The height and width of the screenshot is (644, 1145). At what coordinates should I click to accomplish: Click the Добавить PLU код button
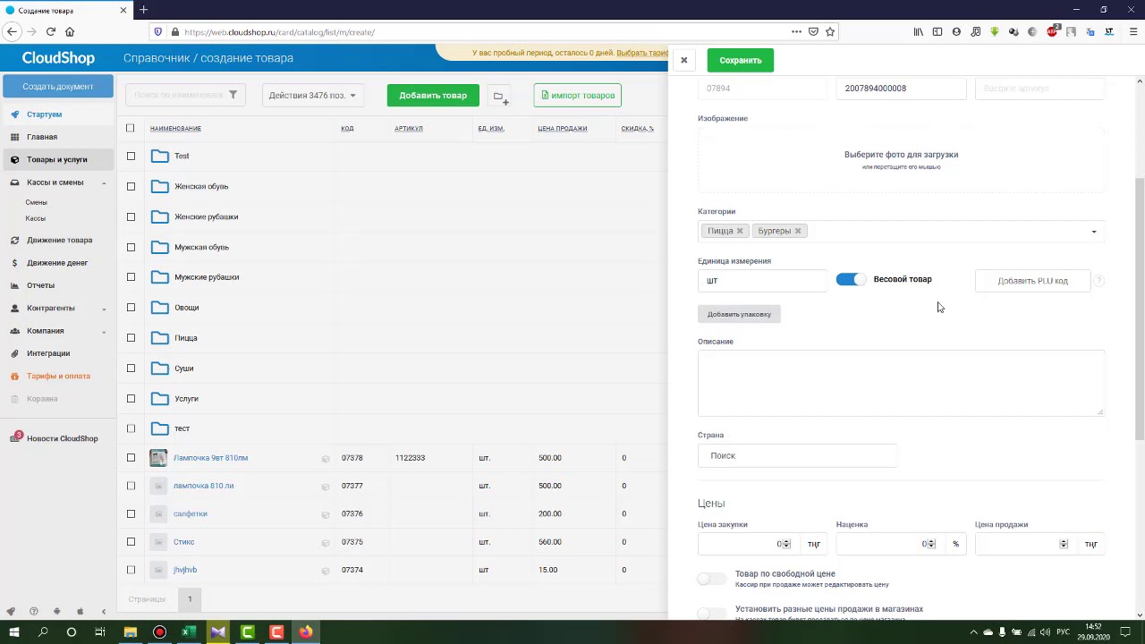coord(1032,281)
